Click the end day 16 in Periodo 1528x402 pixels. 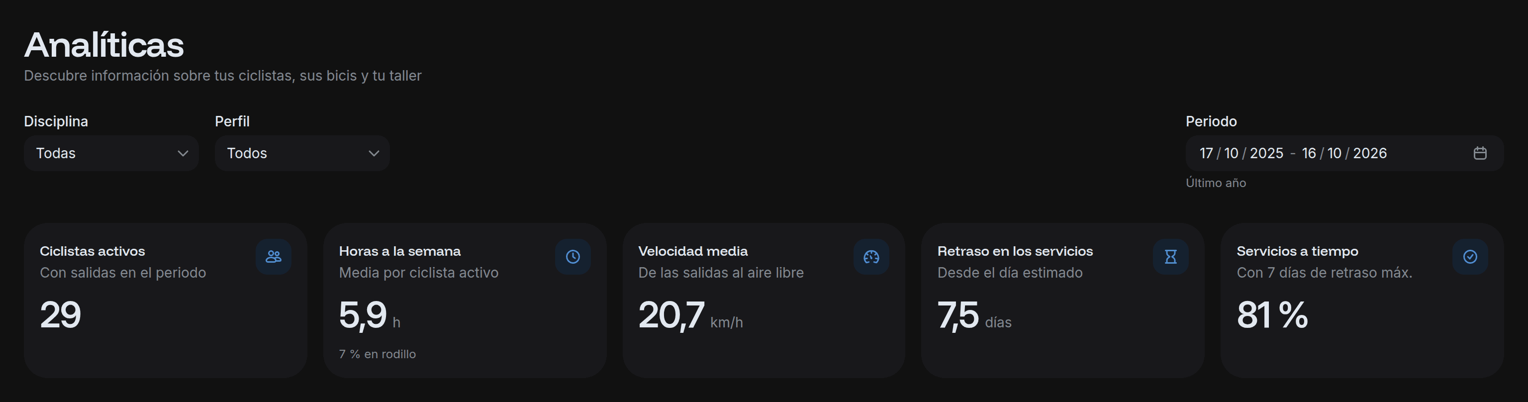click(1309, 153)
